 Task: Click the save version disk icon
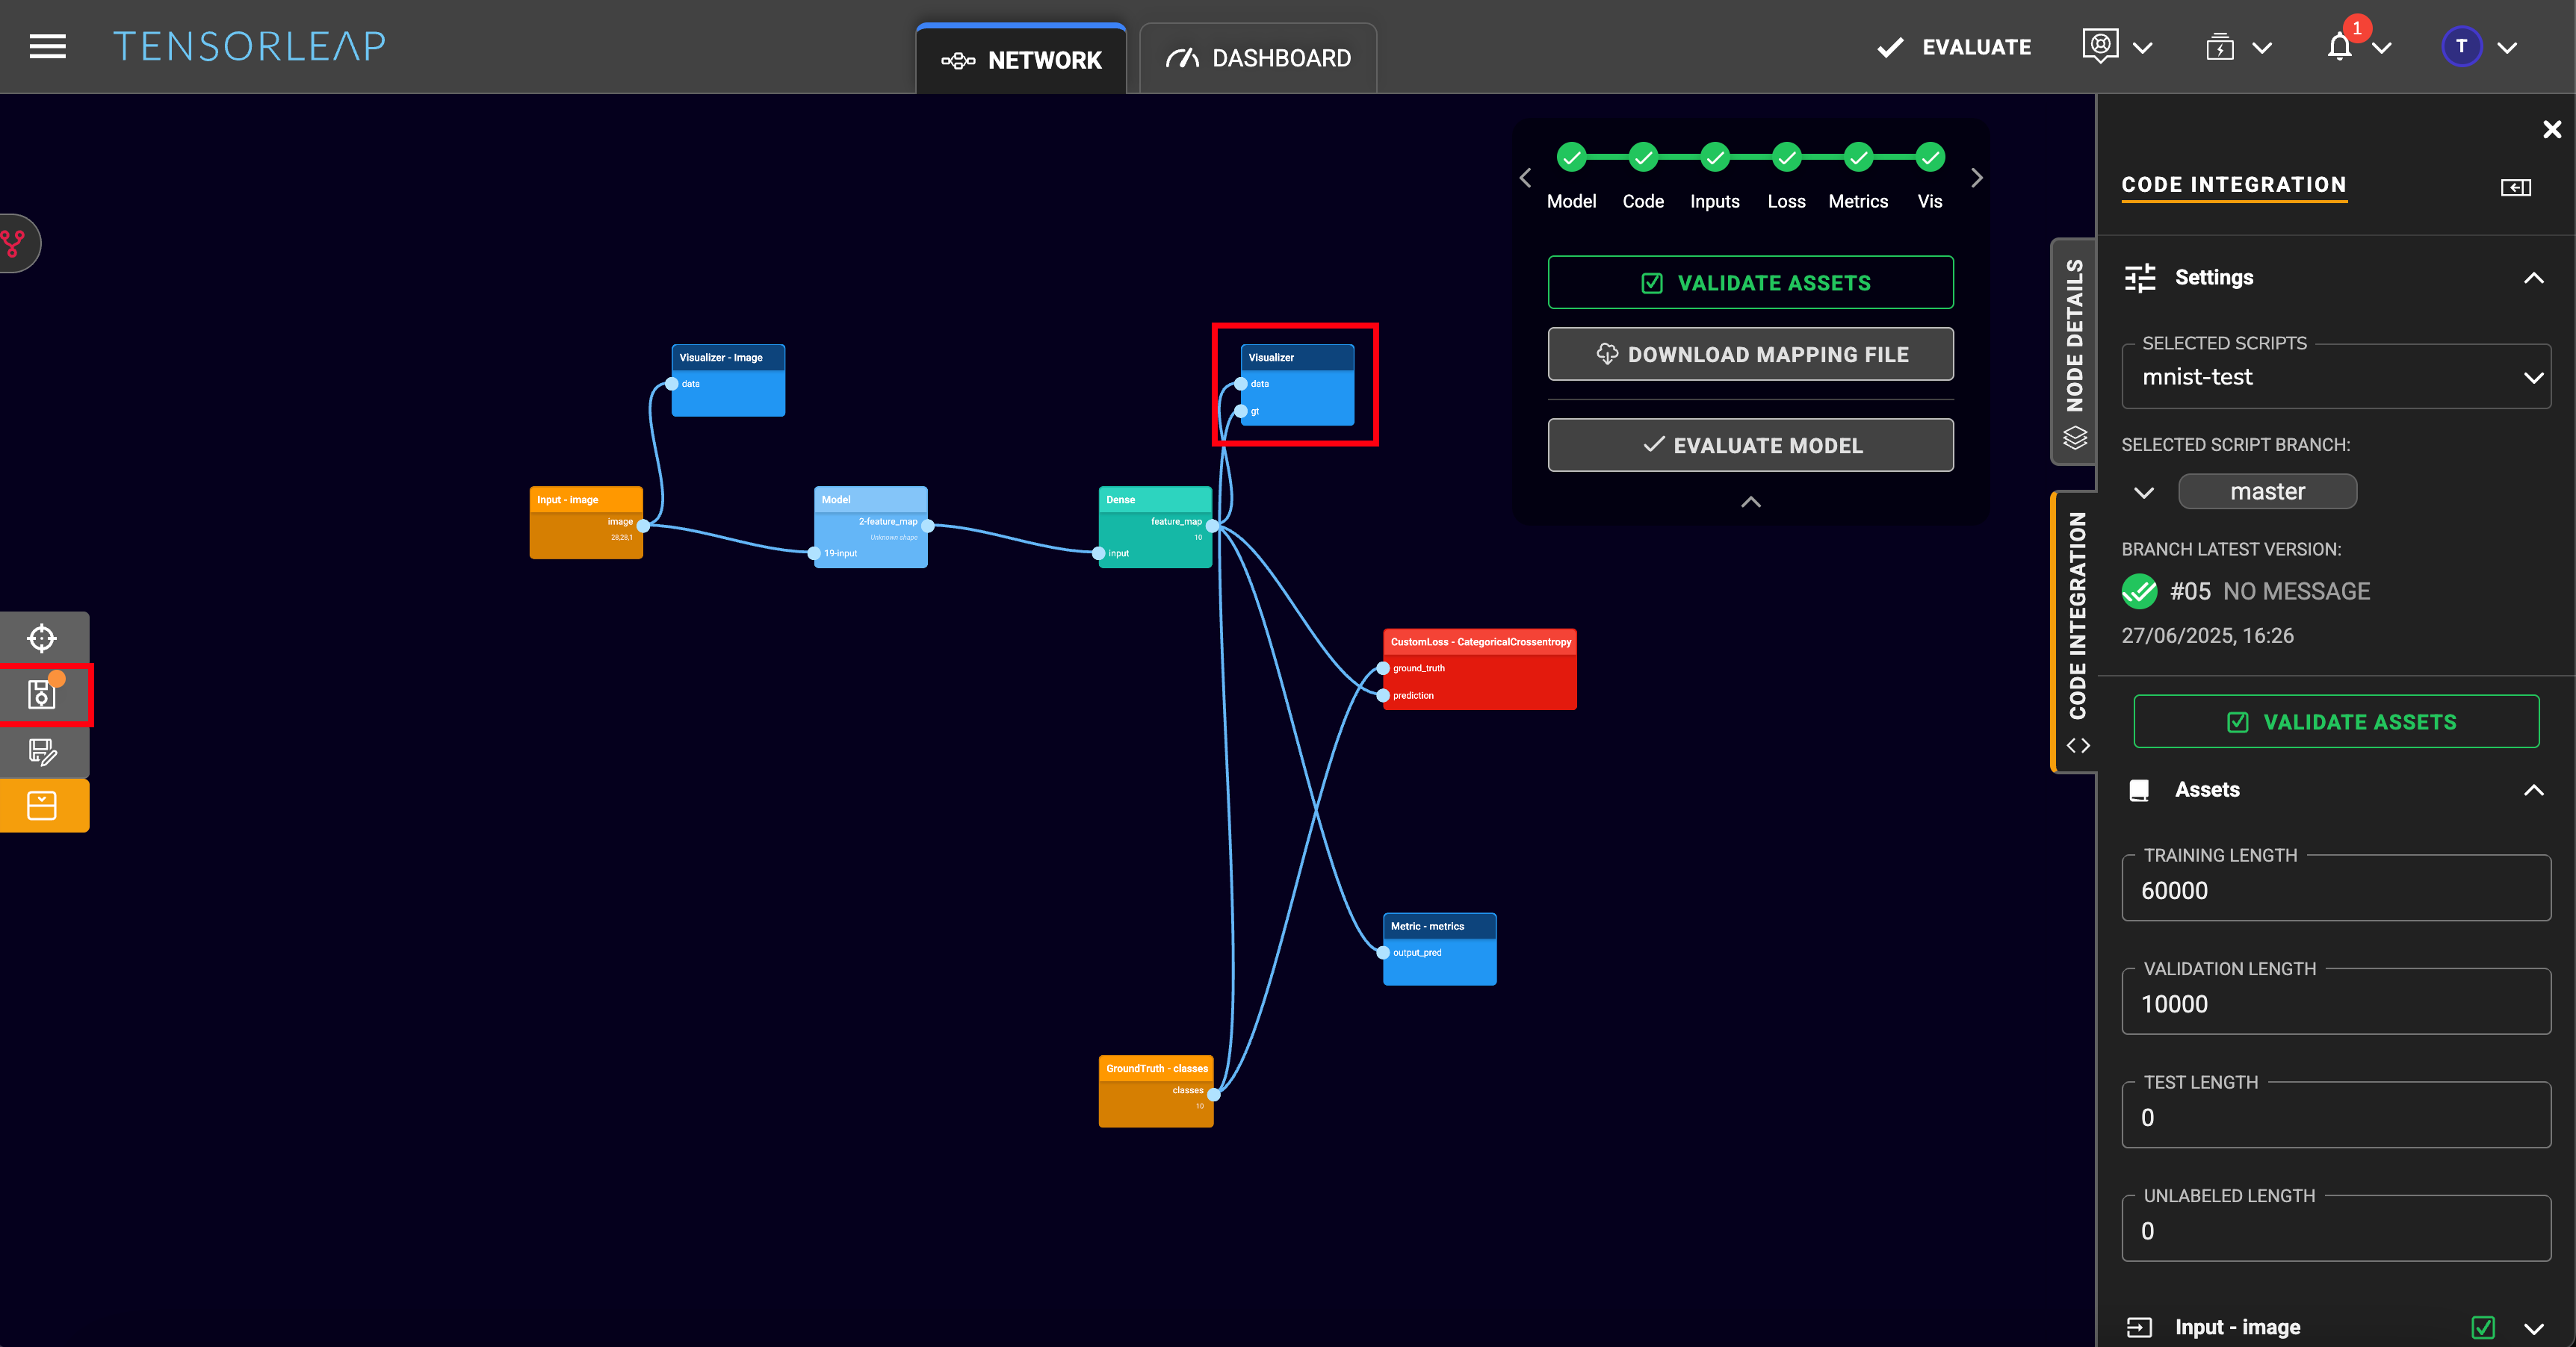[x=42, y=694]
